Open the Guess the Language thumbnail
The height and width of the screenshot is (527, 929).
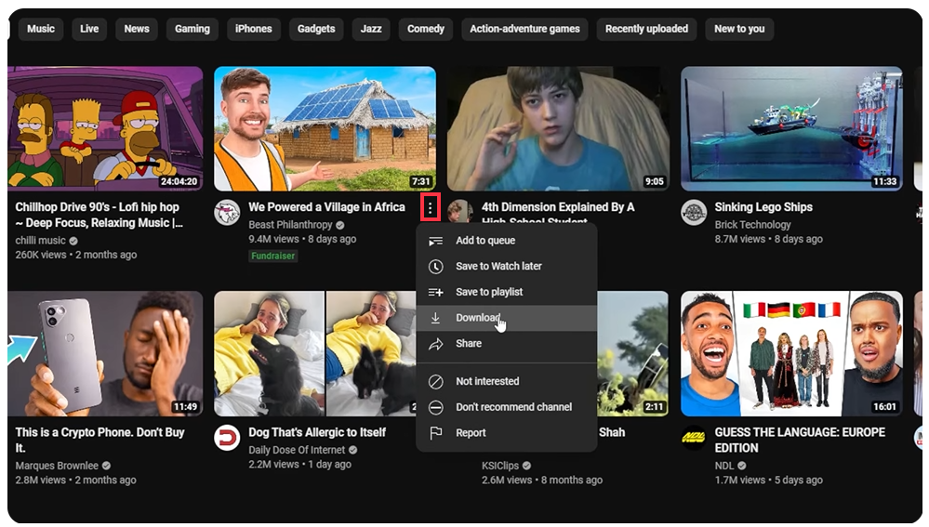point(791,353)
